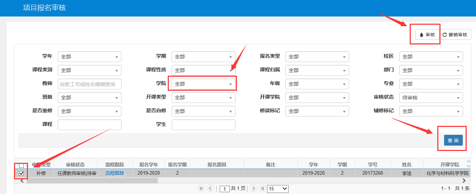Go to the next page of results
The height and width of the screenshot is (194, 476).
click(x=253, y=188)
